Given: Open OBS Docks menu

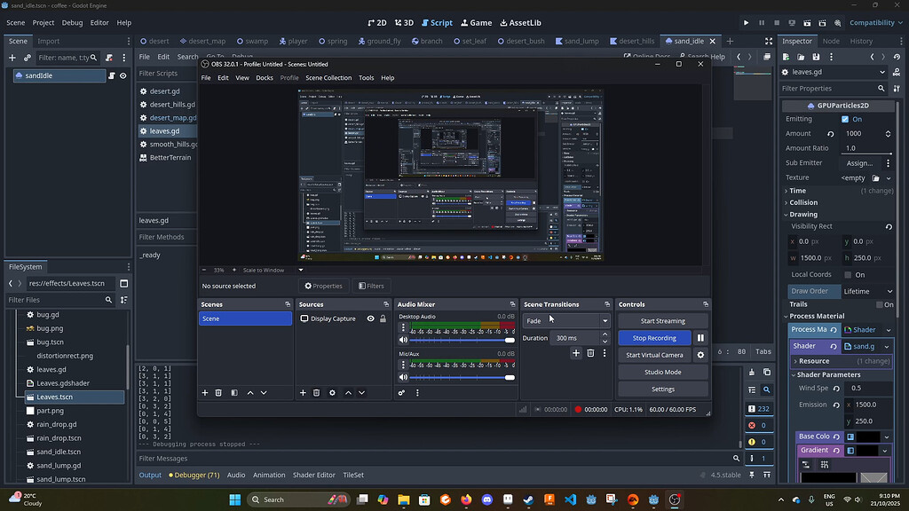Looking at the screenshot, I should pos(265,78).
